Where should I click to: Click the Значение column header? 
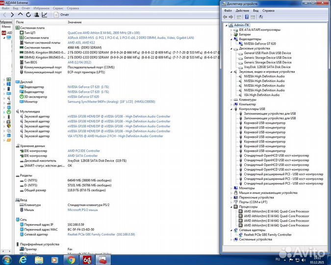tap(75, 22)
